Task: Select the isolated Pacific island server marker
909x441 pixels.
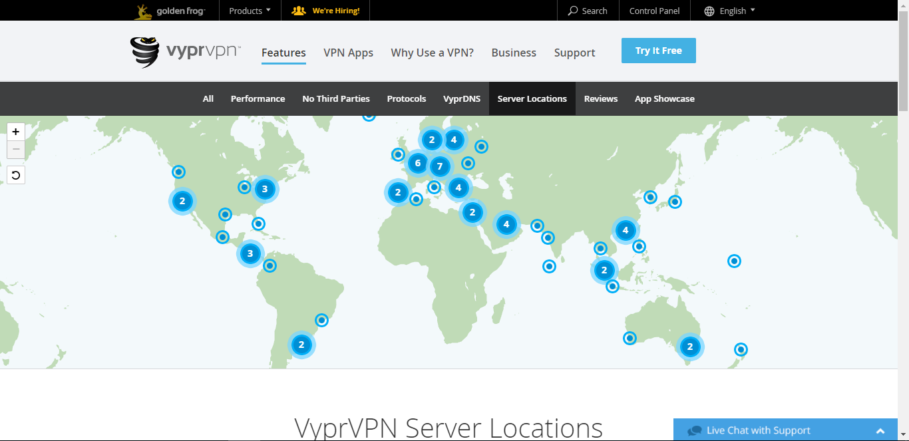Action: 734,261
